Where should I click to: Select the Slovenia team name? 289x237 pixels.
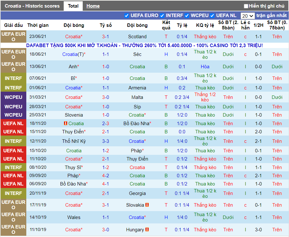[x=74, y=115]
